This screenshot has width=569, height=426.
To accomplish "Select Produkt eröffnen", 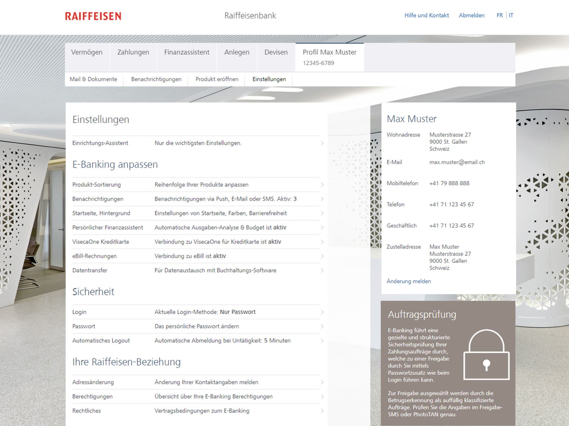I will [217, 79].
